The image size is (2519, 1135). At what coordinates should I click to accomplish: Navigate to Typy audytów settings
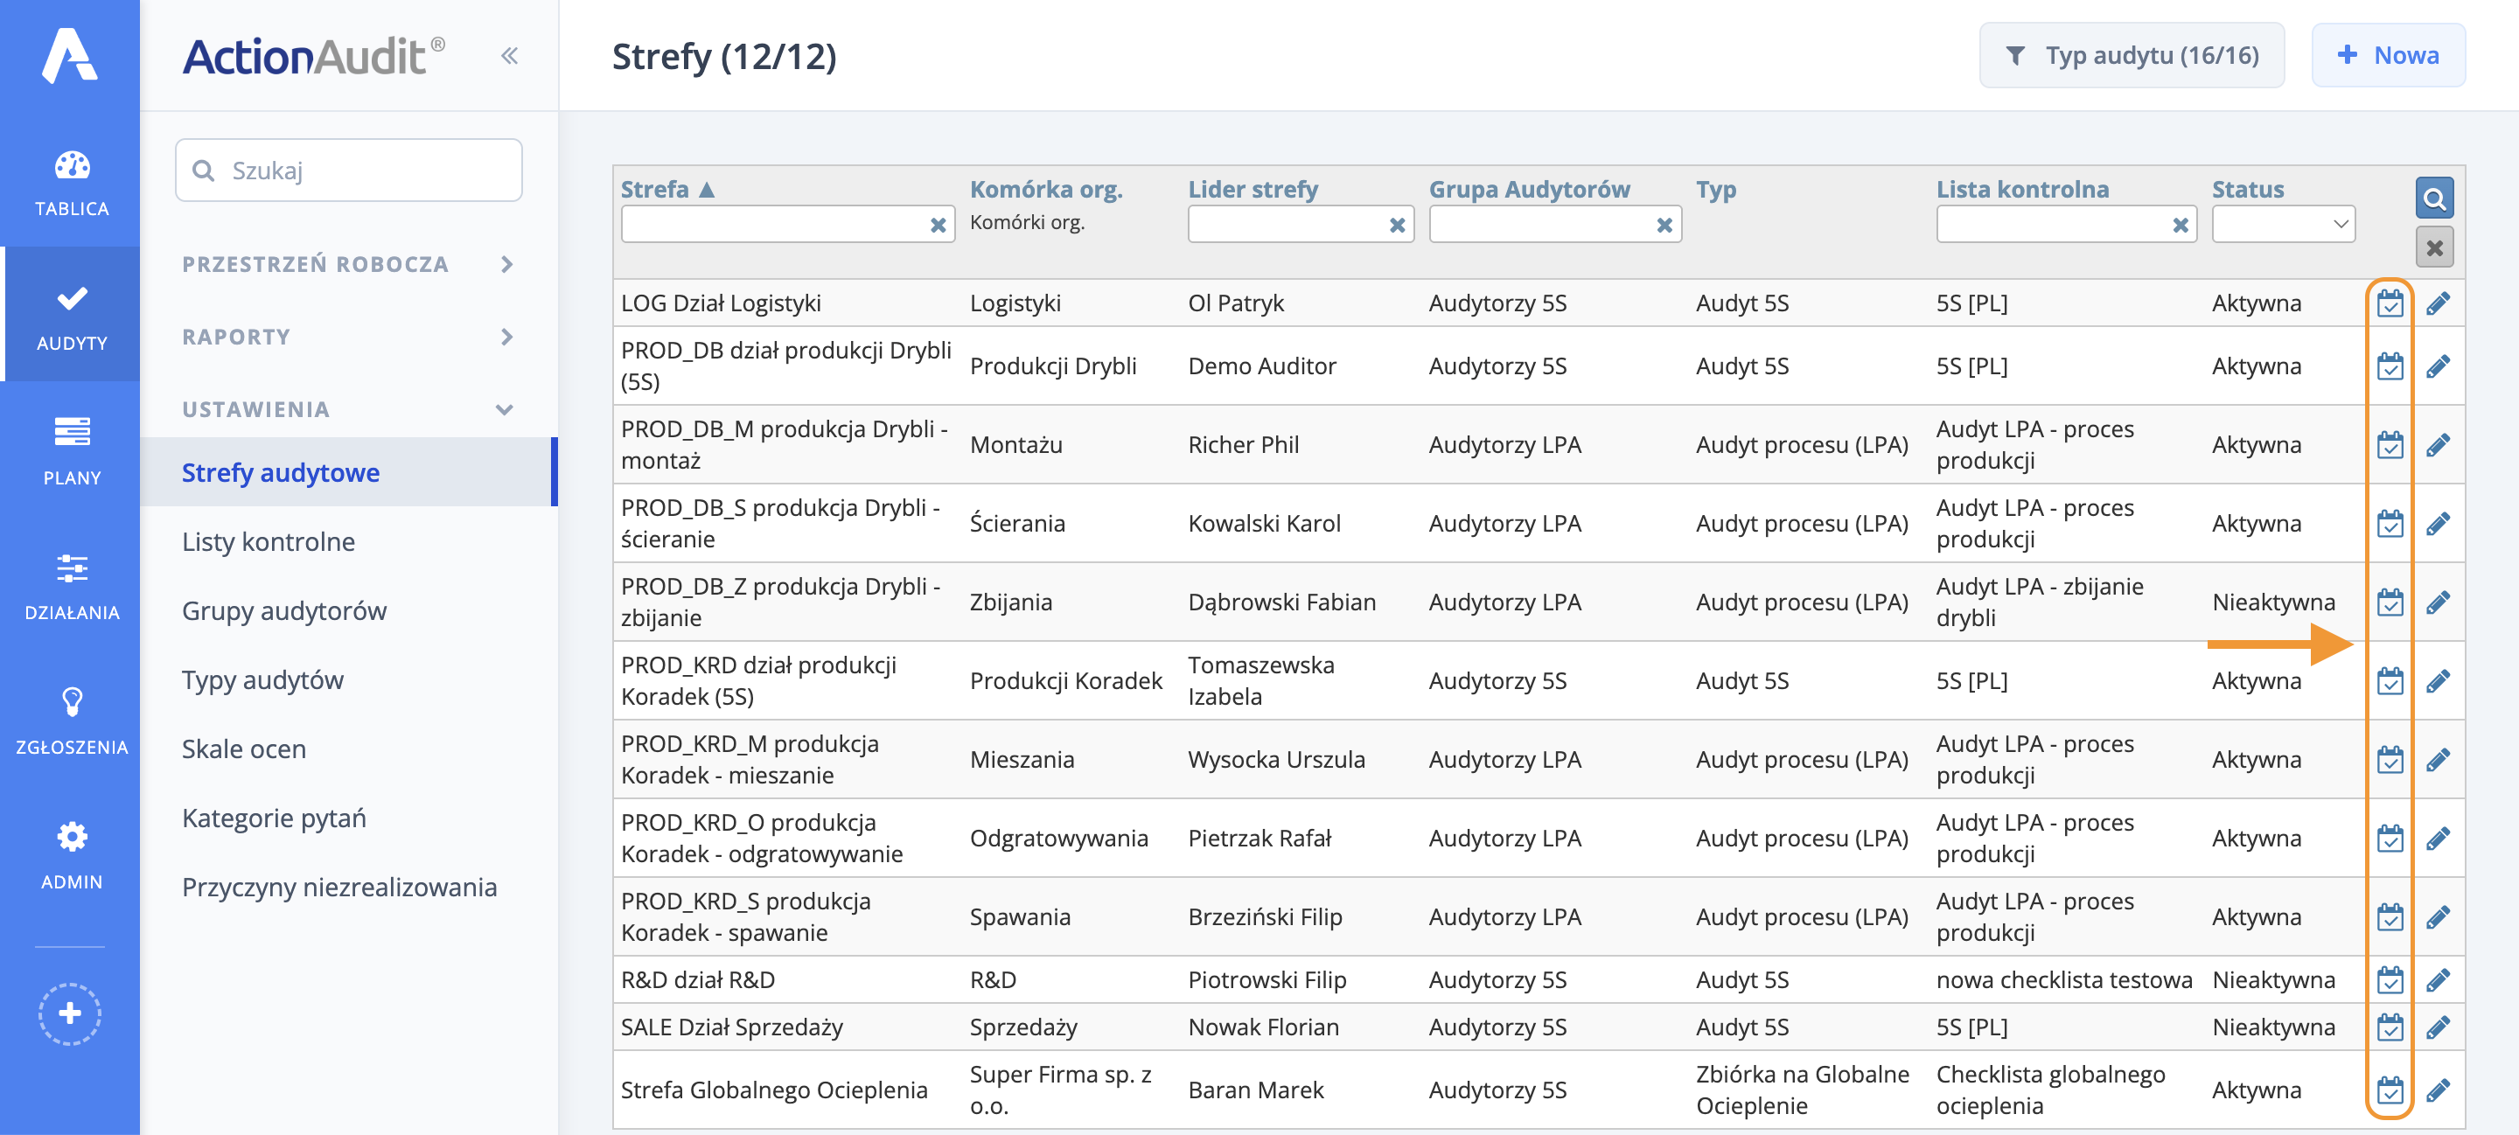tap(262, 679)
